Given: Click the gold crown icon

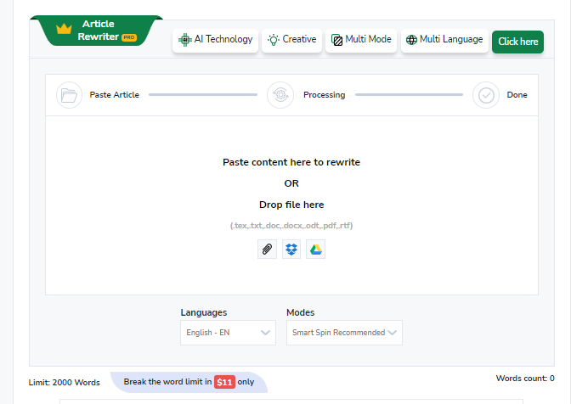Looking at the screenshot, I should click(x=64, y=29).
